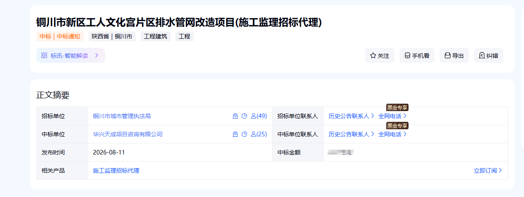Open 手机看 mobile view option
Image resolution: width=524 pixels, height=197 pixels.
[417, 55]
